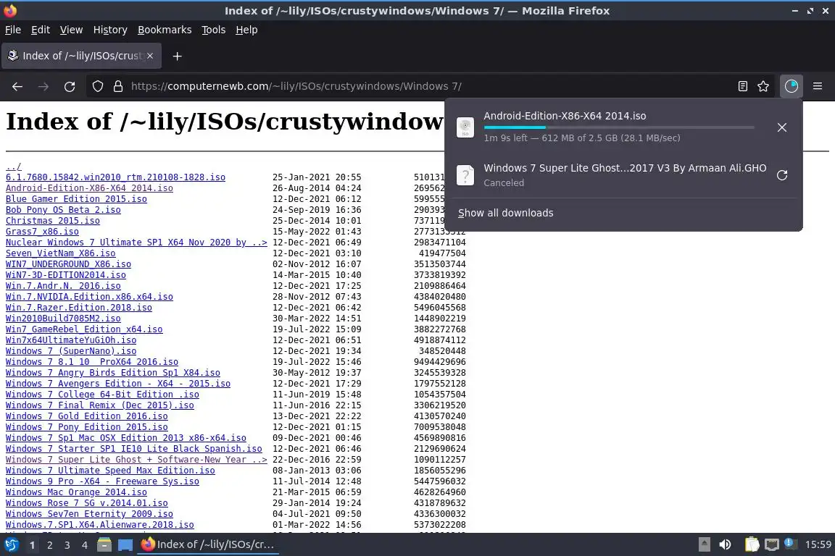Open a new tab

coord(178,56)
